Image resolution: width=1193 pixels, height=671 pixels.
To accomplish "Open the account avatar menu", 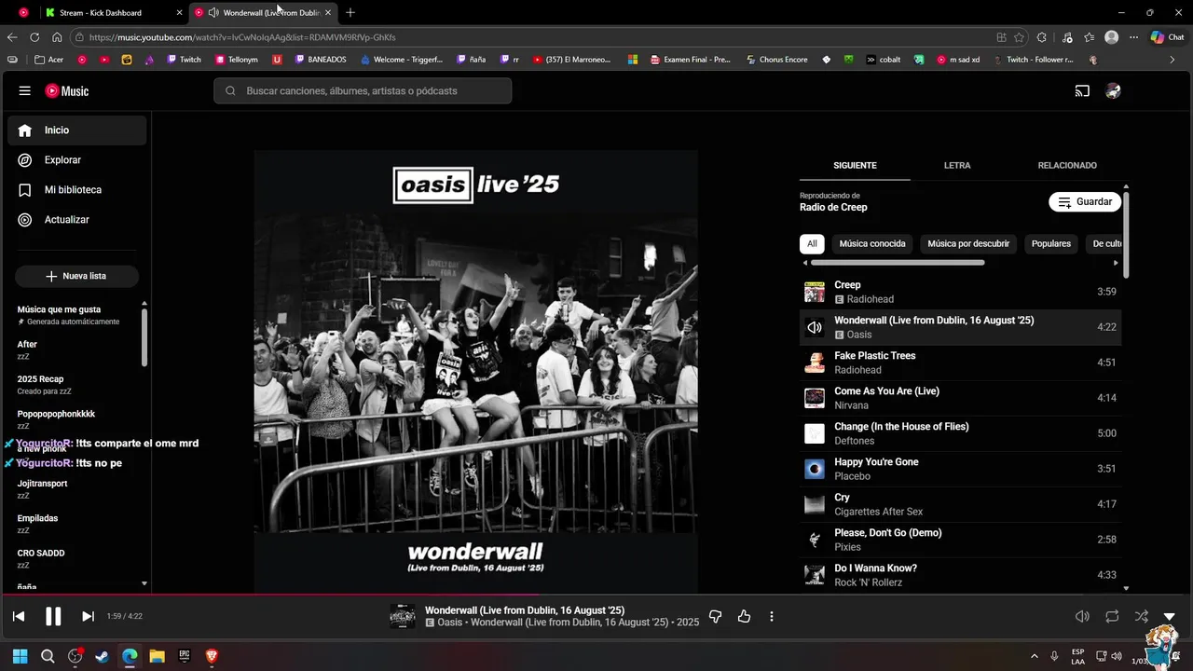I will pyautogui.click(x=1113, y=91).
